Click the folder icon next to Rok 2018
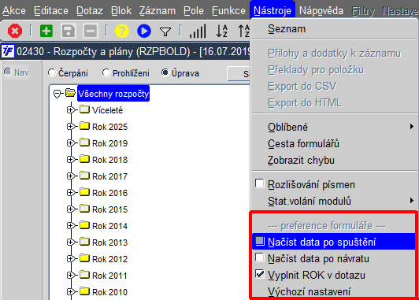419x300 pixels. (x=84, y=159)
